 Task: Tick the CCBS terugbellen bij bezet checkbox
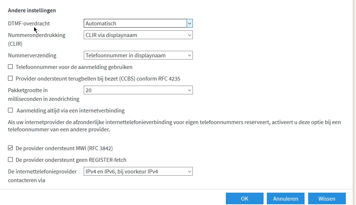pyautogui.click(x=11, y=78)
